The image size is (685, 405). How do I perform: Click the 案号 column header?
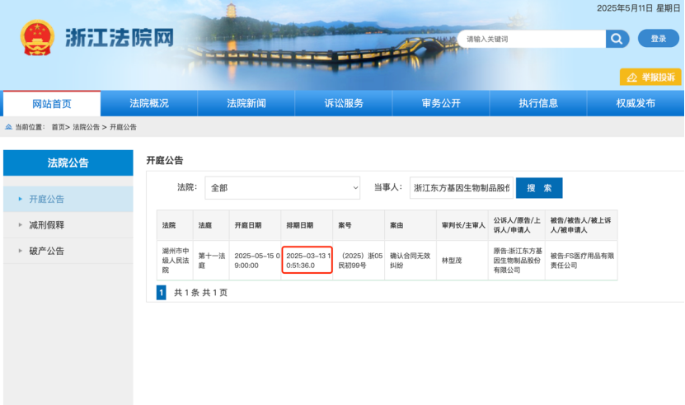point(359,225)
